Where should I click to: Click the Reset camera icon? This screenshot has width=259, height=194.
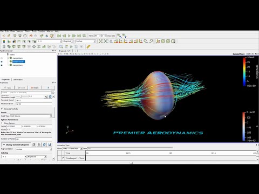coord(100,41)
